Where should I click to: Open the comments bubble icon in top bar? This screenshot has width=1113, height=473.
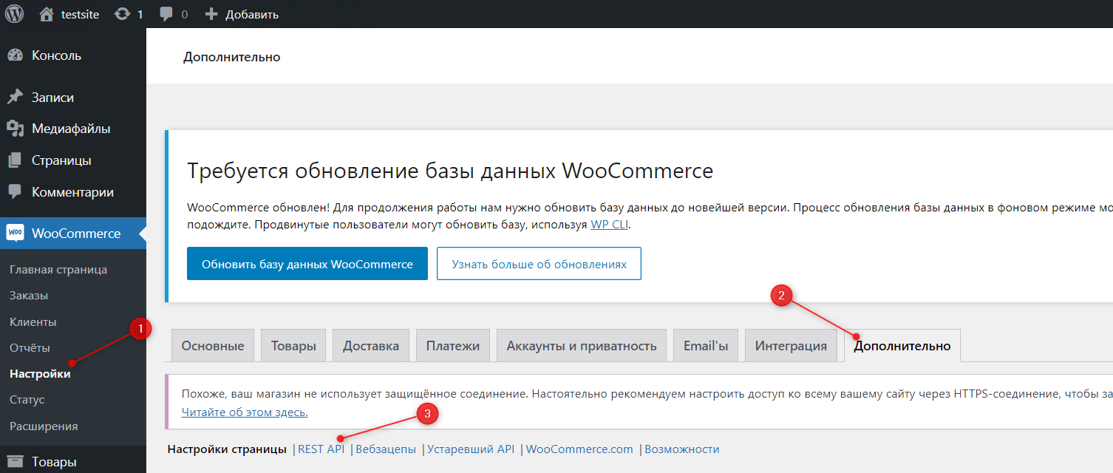point(167,14)
